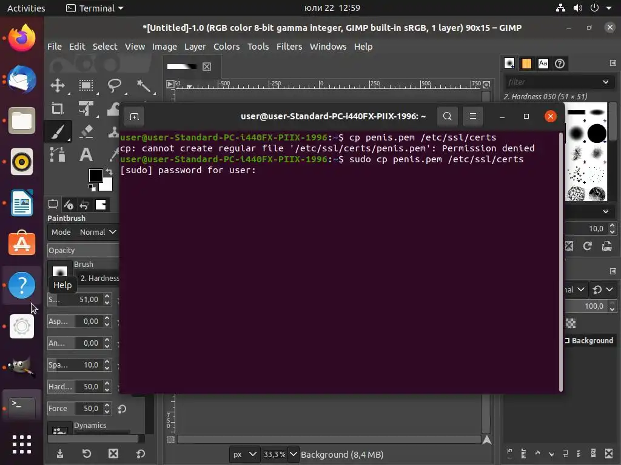Open the File menu

tap(54, 47)
